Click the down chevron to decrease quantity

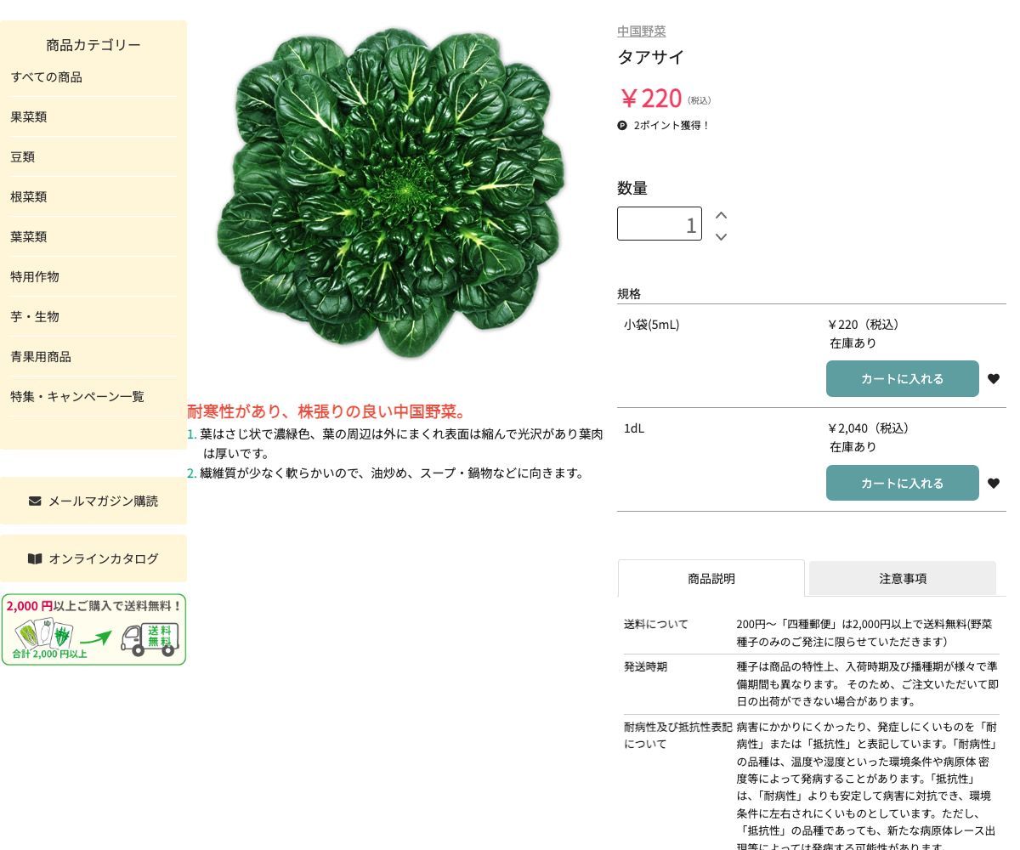coord(720,237)
